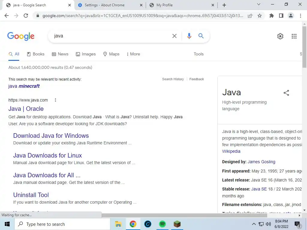Image resolution: width=307 pixels, height=230 pixels.
Task: Click the Chrome address bar URL
Action: point(143,16)
